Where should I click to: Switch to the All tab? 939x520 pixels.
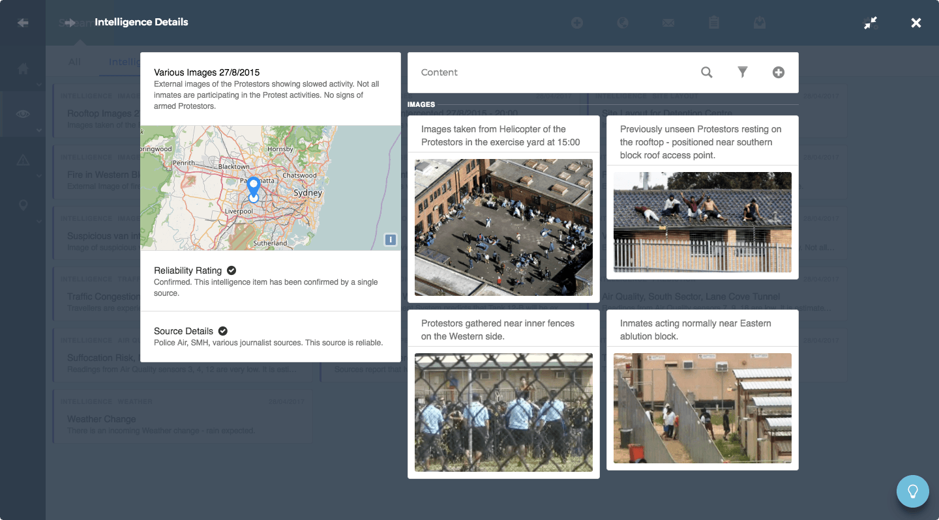[x=75, y=62]
